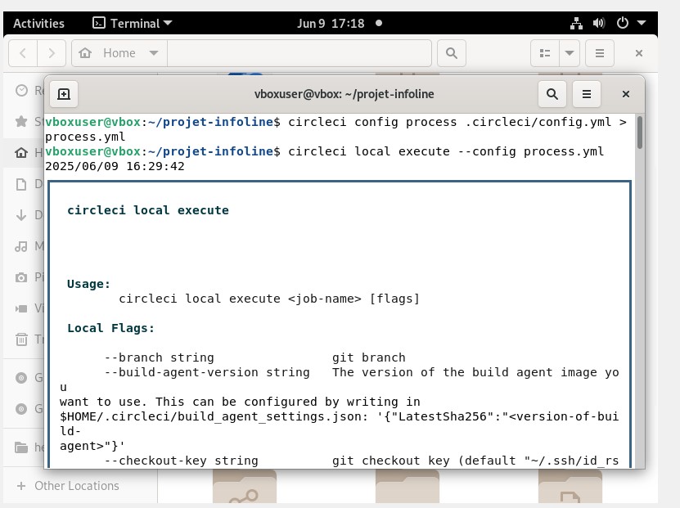Click the Home button in path bar
The width and height of the screenshot is (680, 508).
(x=110, y=54)
